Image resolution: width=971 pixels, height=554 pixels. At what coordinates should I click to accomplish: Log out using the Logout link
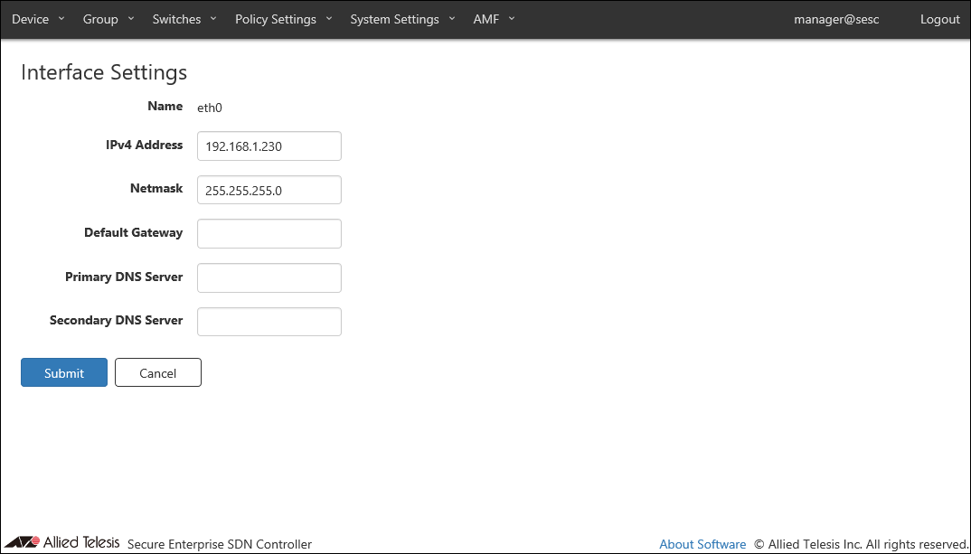coord(939,19)
